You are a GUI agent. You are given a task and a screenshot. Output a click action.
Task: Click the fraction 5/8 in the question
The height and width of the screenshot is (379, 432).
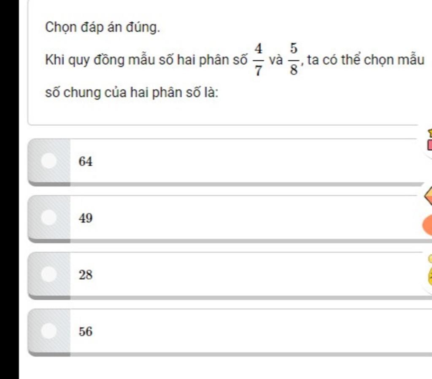click(294, 60)
